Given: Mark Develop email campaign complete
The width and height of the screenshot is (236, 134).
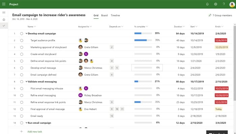Looking at the screenshot, I should 22,33.
